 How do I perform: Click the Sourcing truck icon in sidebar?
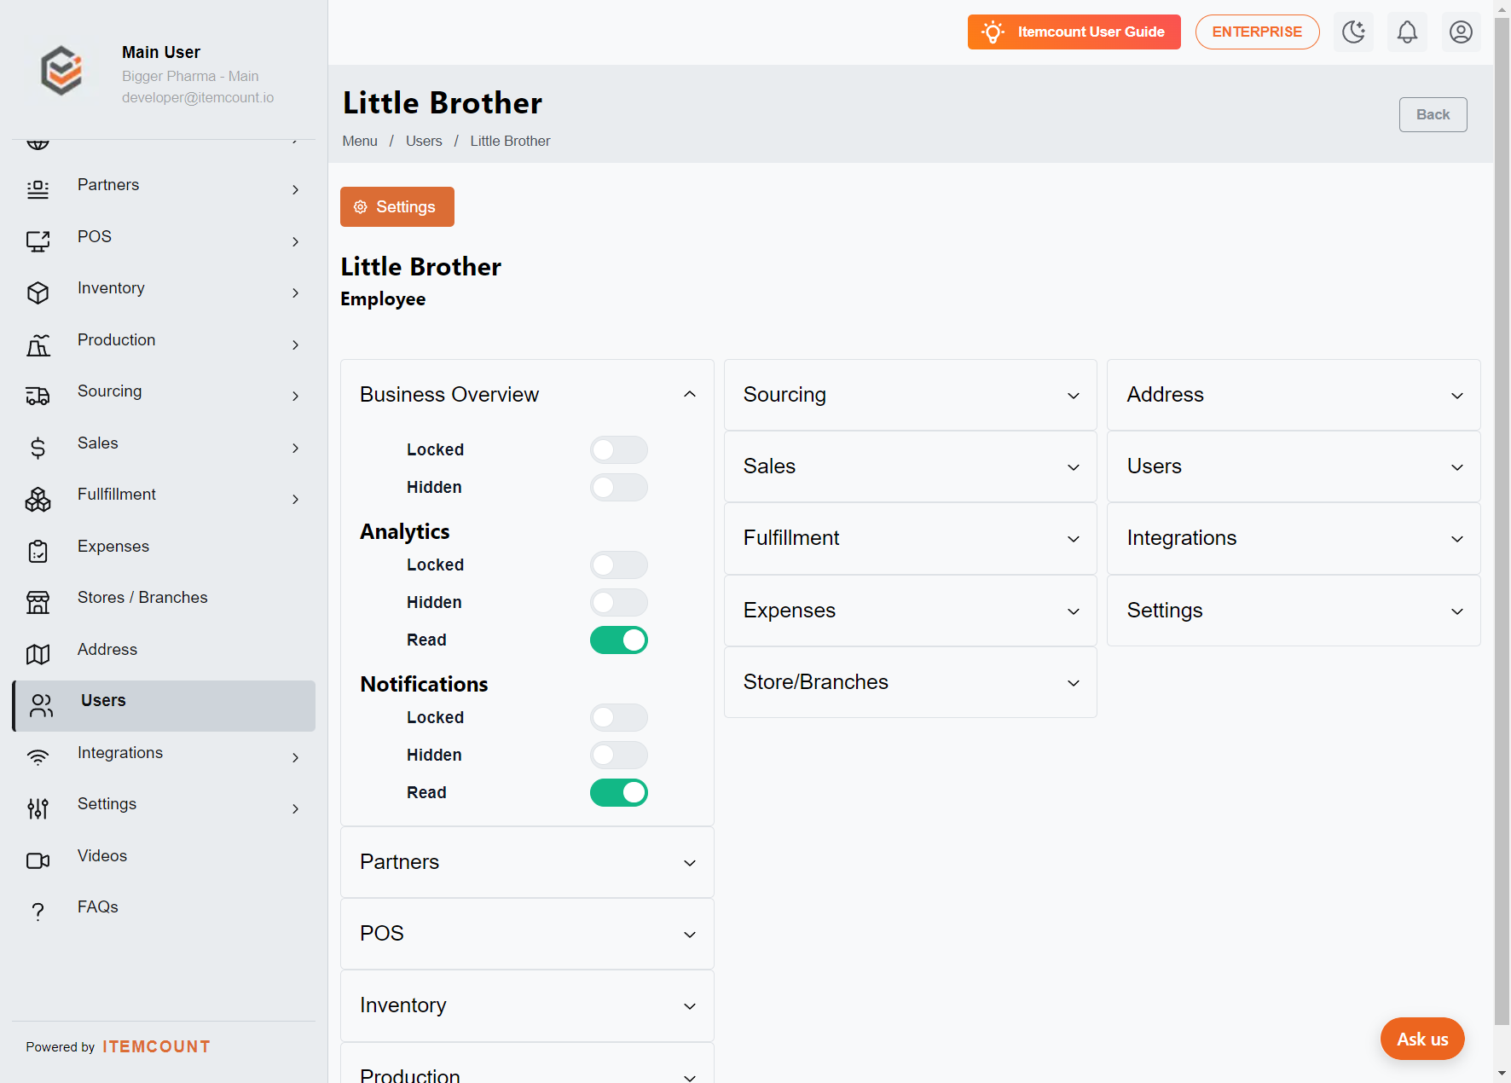pos(38,396)
